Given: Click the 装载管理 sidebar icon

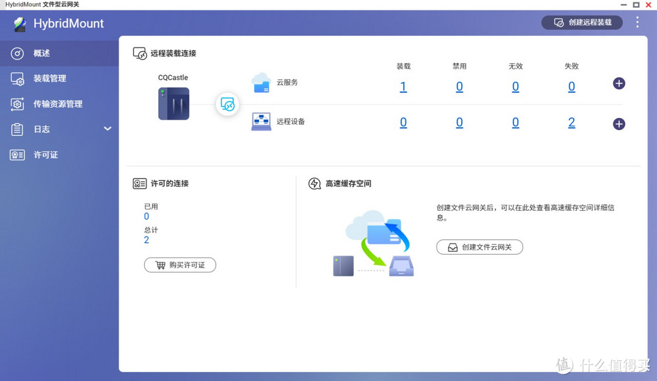Looking at the screenshot, I should [17, 79].
